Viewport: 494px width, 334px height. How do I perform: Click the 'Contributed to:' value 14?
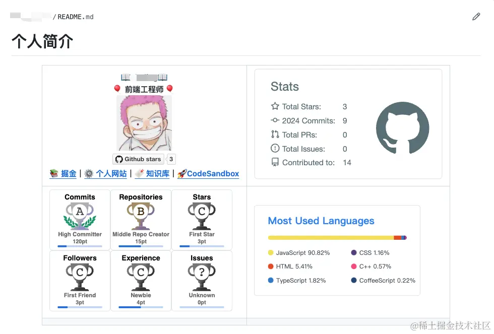point(347,162)
